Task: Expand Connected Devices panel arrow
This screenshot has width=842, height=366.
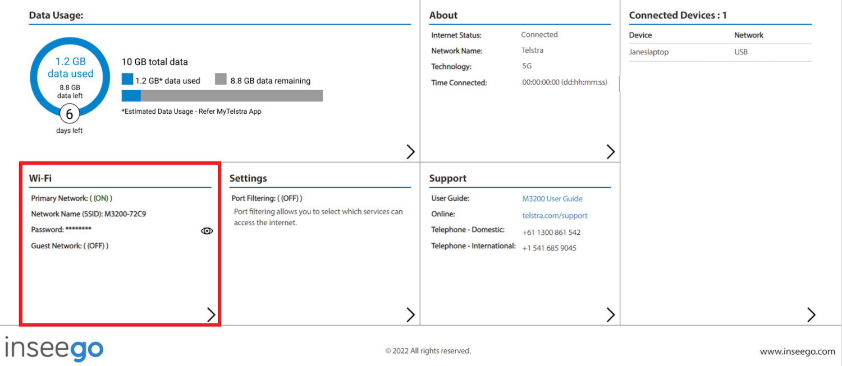Action: tap(811, 315)
